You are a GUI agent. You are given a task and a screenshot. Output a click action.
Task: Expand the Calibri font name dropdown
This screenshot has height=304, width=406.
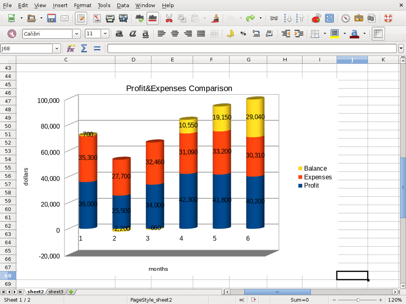click(77, 33)
